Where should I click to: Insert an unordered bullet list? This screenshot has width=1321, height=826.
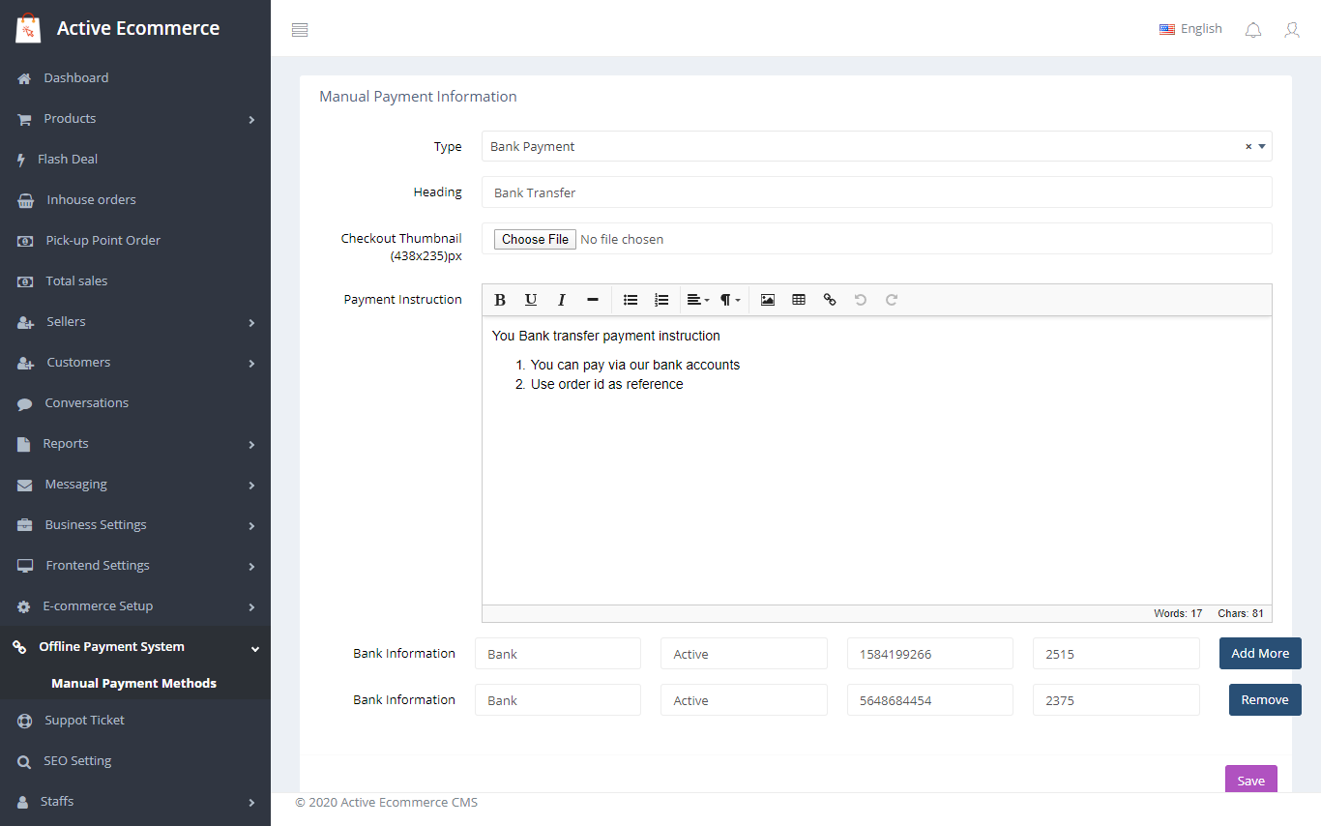(631, 300)
